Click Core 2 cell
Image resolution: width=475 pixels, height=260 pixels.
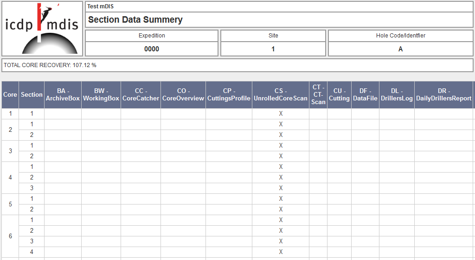pos(10,130)
